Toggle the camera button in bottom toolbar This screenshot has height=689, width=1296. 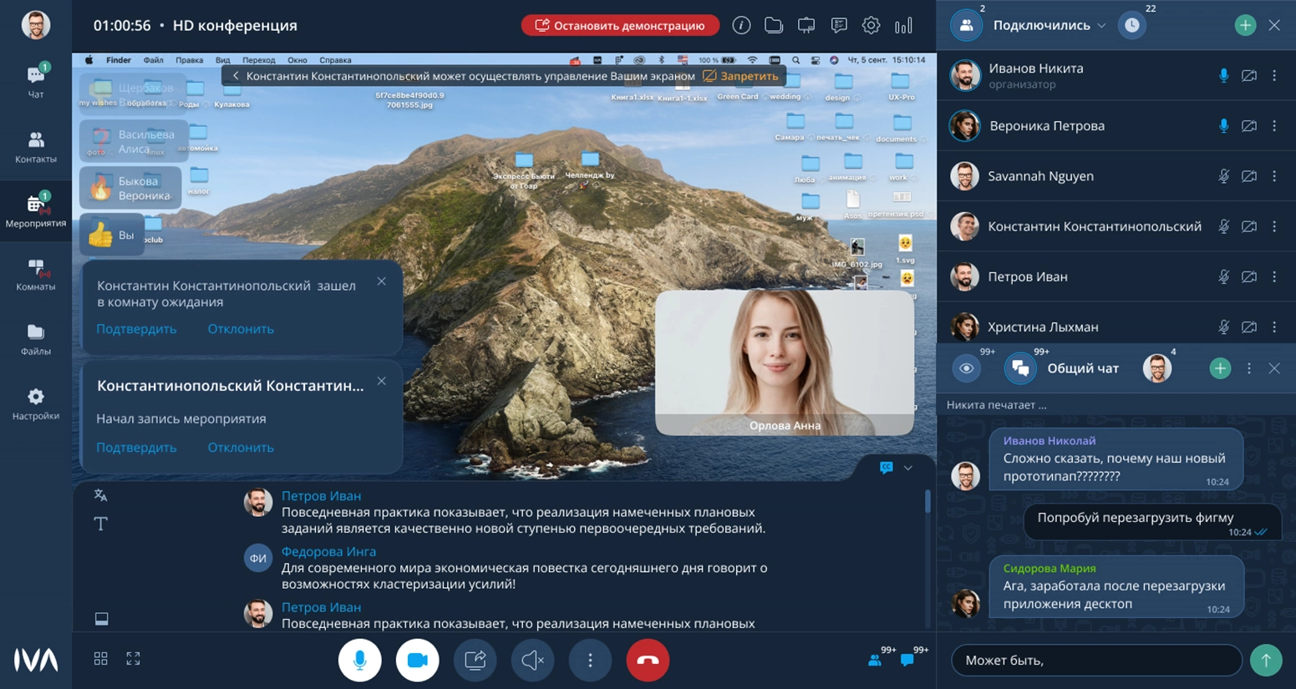coord(417,660)
